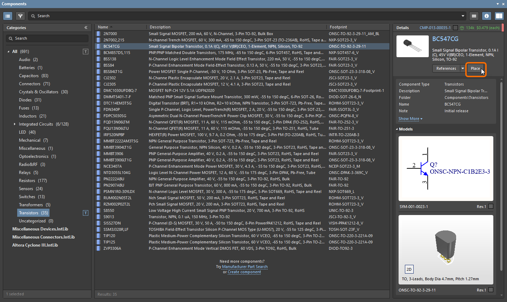The width and height of the screenshot is (507, 302).
Task: Open the Manufacturer Part Search link
Action: coord(245,267)
